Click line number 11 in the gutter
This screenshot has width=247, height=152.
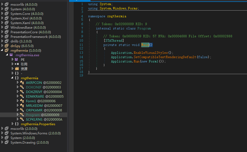coord(81,45)
